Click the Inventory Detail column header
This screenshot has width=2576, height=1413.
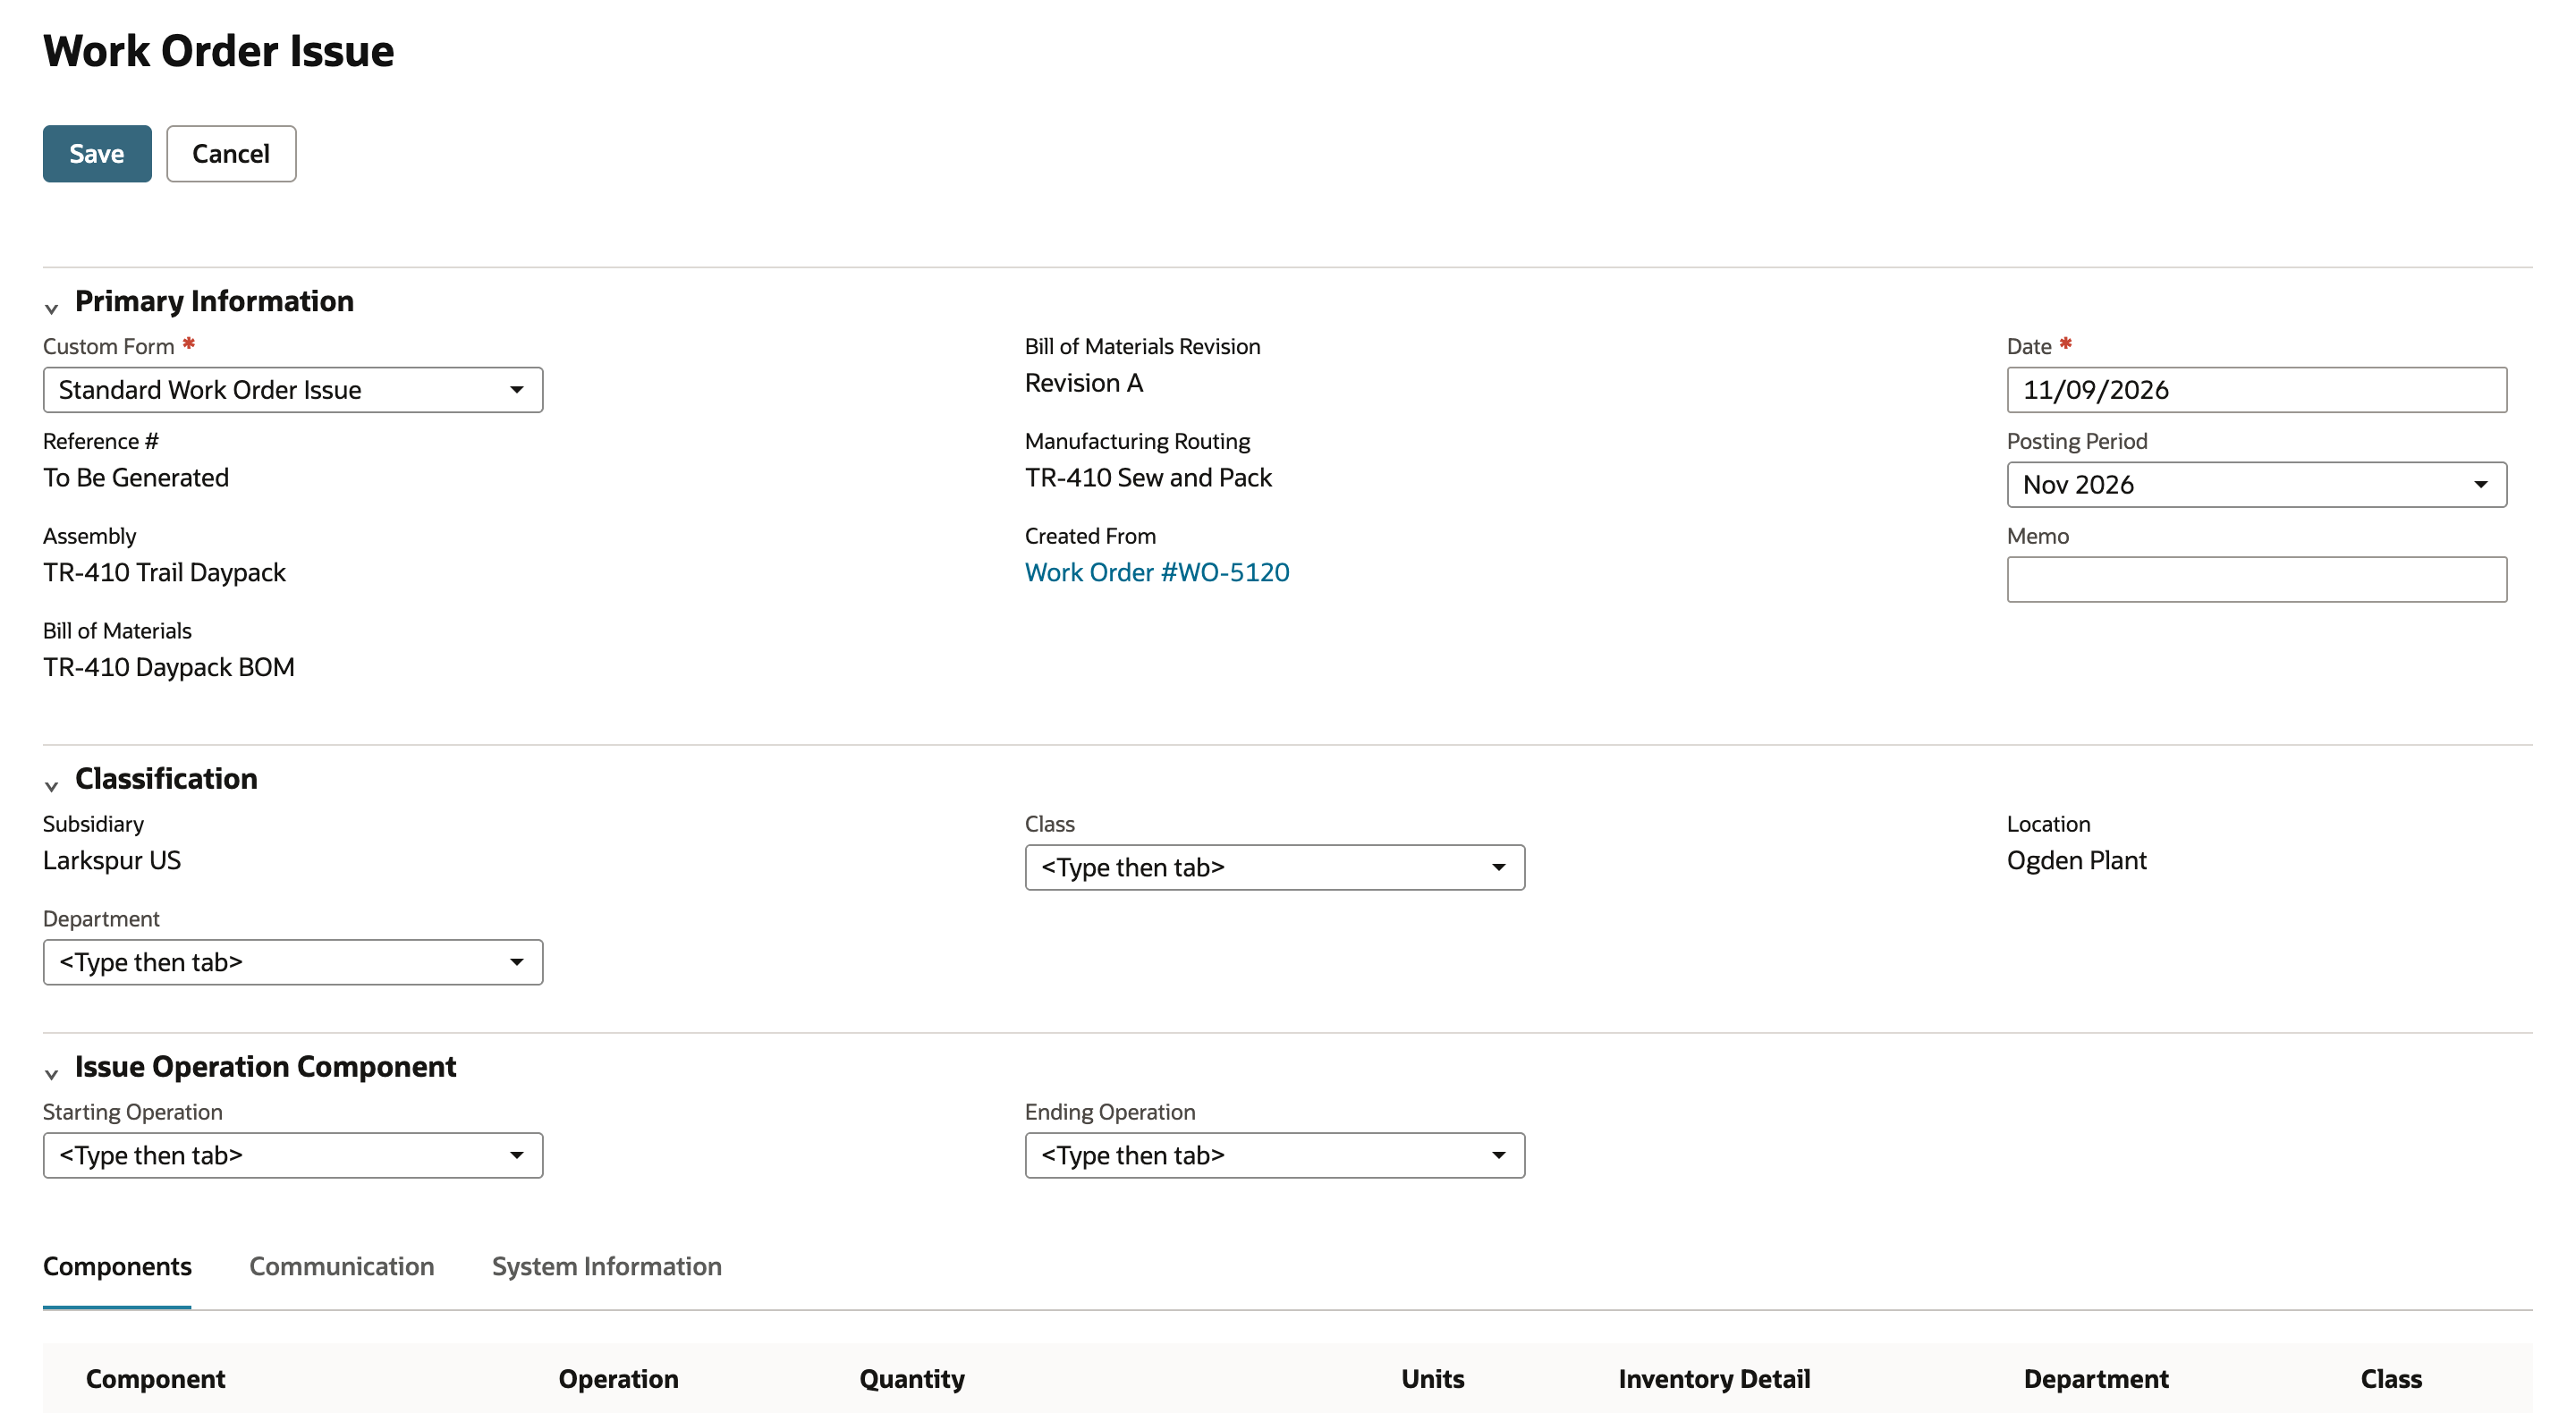click(1714, 1379)
